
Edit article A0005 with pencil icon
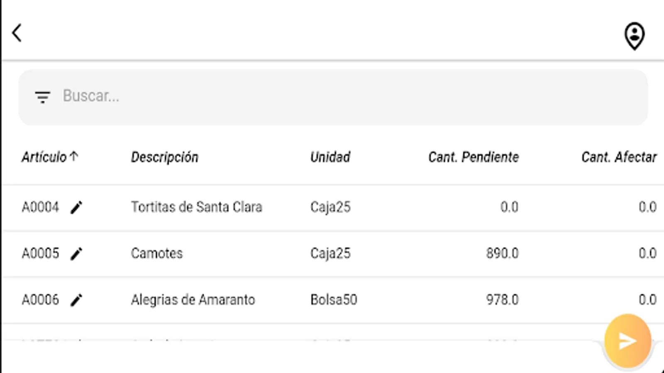76,254
